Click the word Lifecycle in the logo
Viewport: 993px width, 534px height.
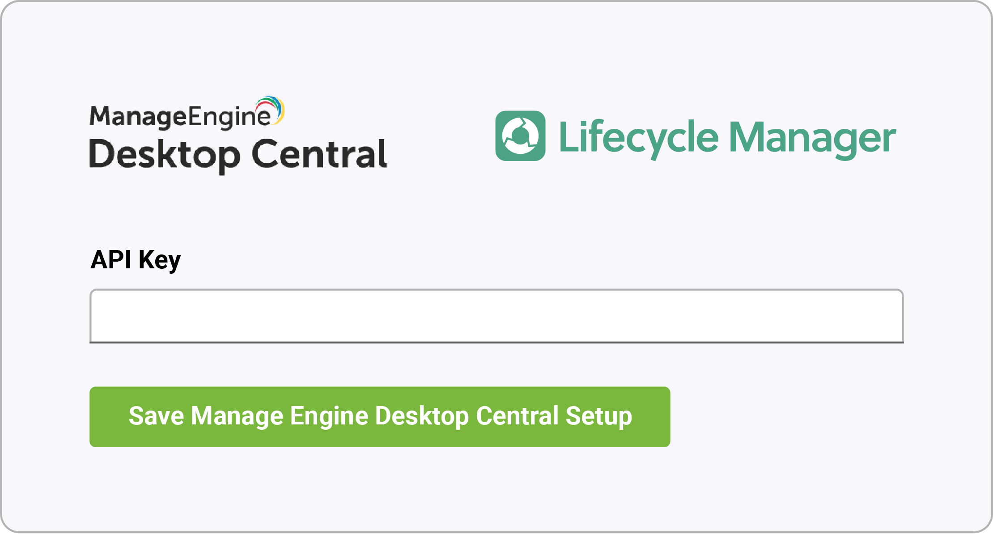639,139
